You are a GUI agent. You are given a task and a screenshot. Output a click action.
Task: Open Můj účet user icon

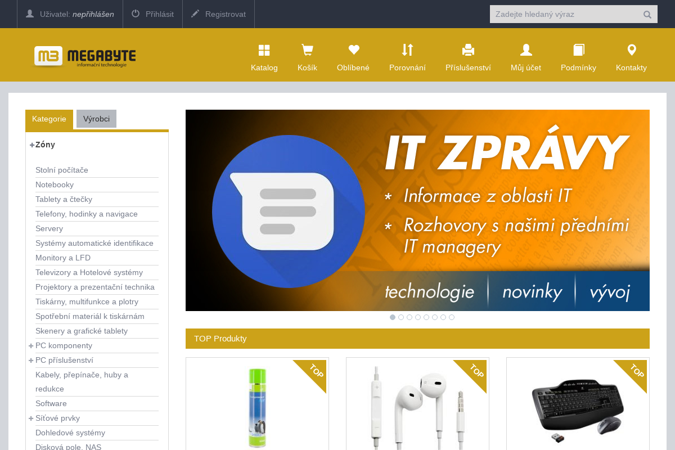point(525,50)
